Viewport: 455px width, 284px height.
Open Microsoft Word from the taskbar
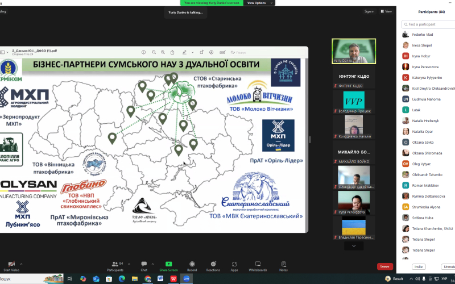point(160,279)
